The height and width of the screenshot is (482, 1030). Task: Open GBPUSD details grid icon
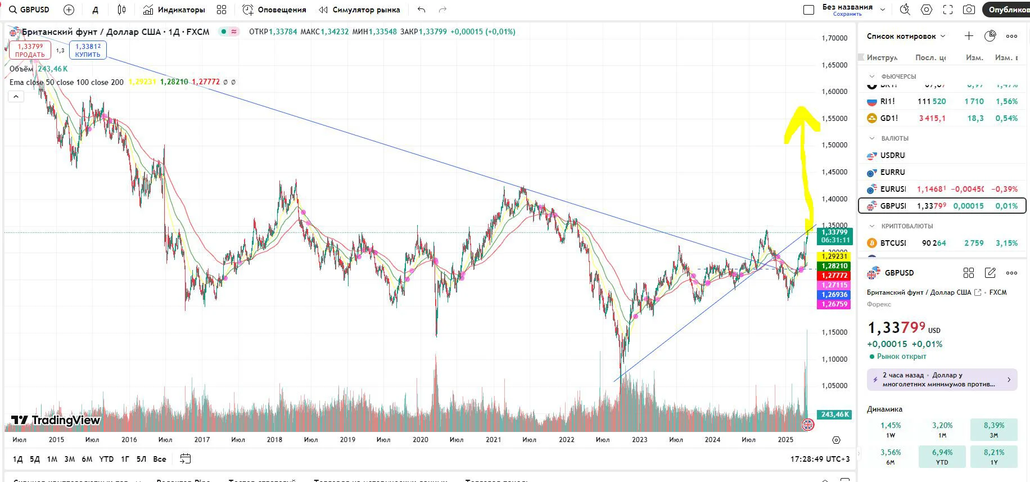pos(968,273)
